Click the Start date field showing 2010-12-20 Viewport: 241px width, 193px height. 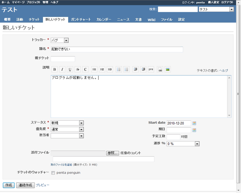tap(179, 123)
